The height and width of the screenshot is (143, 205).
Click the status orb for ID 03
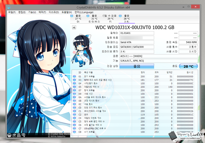coord(74,80)
